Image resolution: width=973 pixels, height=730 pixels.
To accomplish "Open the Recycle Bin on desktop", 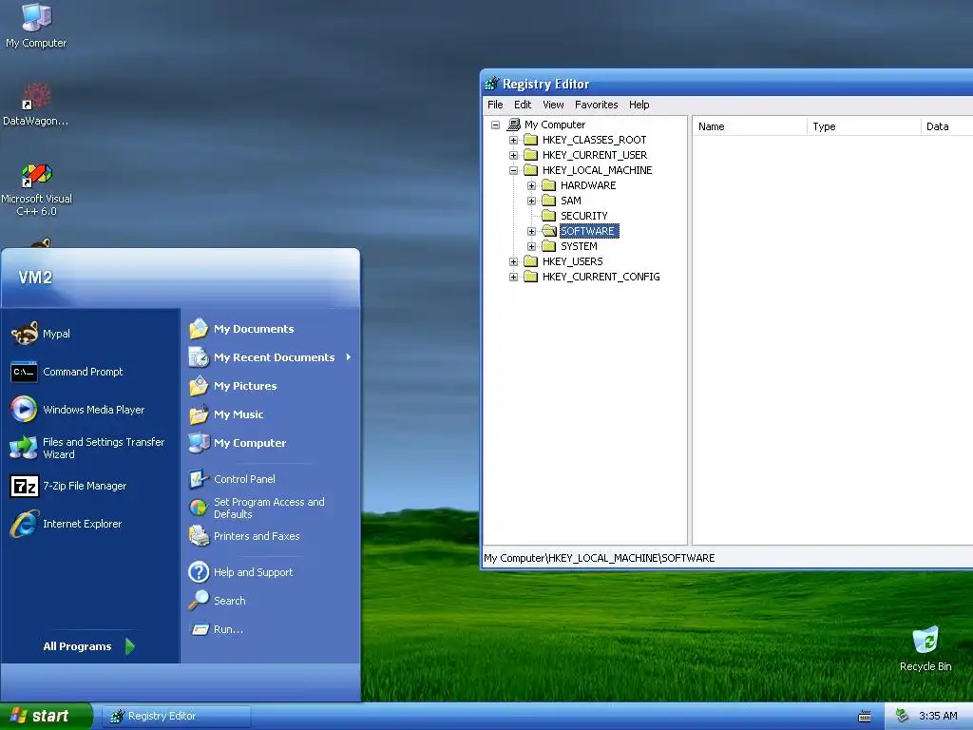I will tap(925, 648).
